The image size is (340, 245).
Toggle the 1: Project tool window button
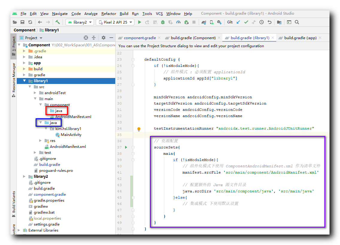[x=14, y=46]
